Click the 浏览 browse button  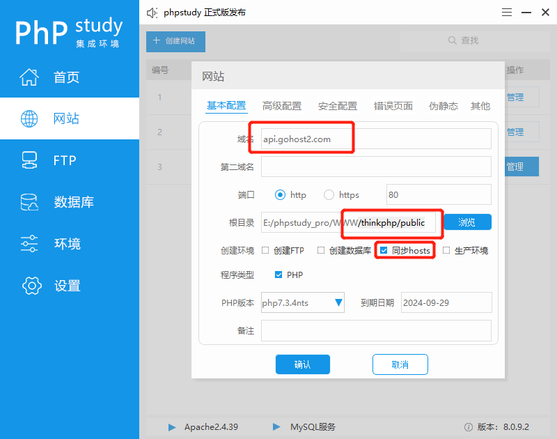coord(467,222)
